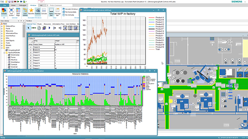Toggle the Status Bar display
Viewport: 248px width, 139px height.
[x=51, y=12]
